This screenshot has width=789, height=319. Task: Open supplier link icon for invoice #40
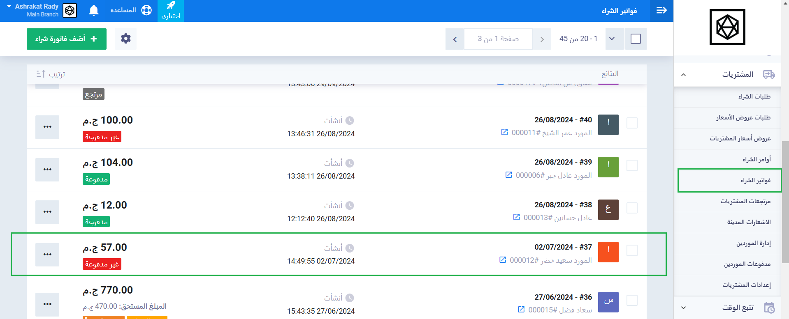point(504,132)
